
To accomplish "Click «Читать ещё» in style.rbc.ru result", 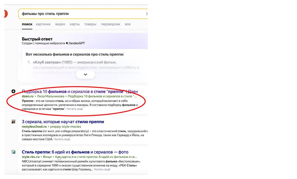I will coord(102,169).
